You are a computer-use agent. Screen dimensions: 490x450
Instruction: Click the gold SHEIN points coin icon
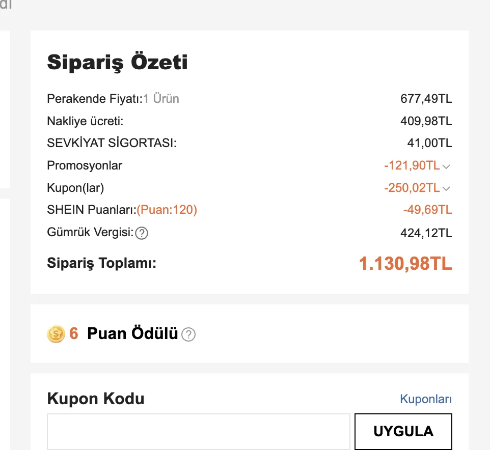click(56, 334)
